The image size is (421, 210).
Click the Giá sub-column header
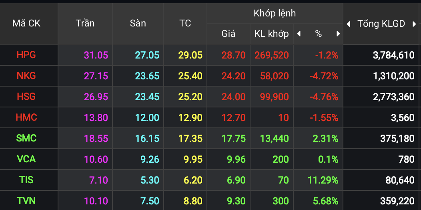pyautogui.click(x=228, y=34)
